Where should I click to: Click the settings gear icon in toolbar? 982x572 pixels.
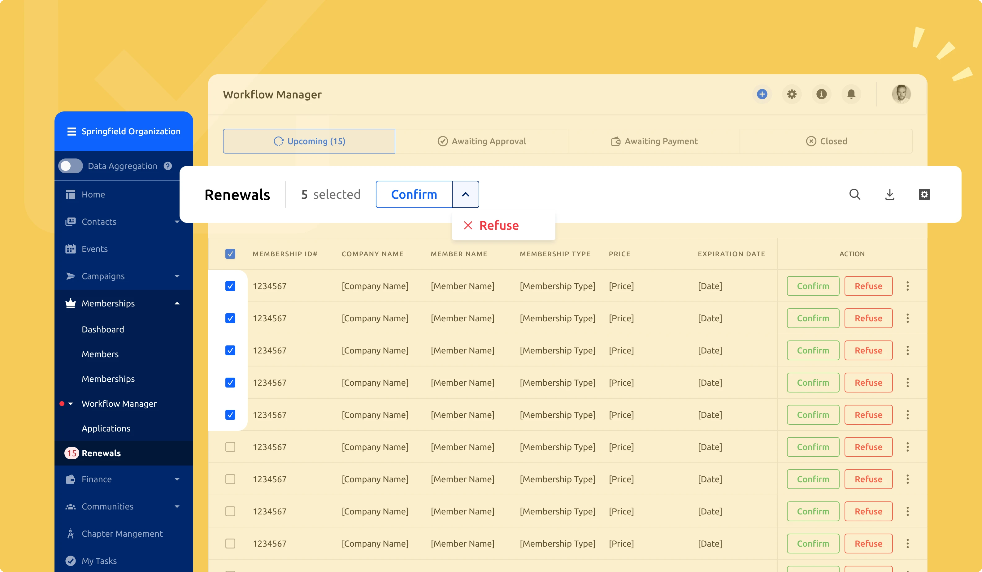tap(924, 194)
